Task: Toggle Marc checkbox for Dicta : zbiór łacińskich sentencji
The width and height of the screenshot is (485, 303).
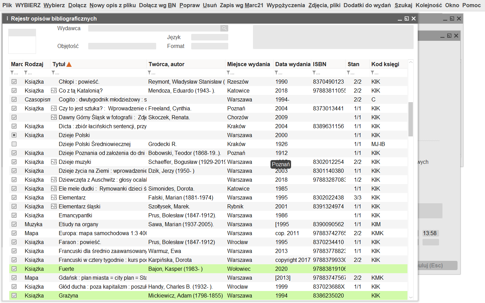Action: (14, 126)
